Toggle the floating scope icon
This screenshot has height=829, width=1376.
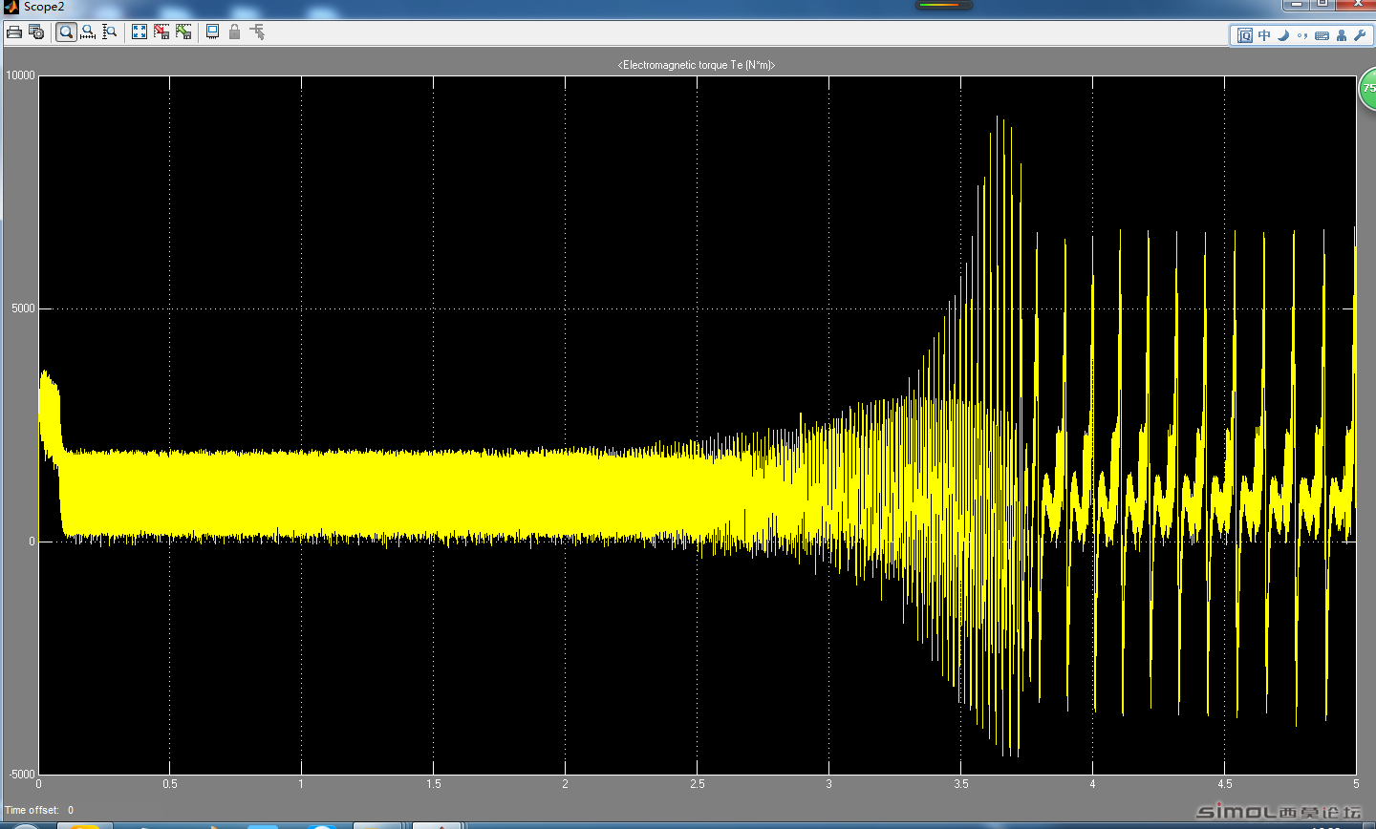coord(212,32)
